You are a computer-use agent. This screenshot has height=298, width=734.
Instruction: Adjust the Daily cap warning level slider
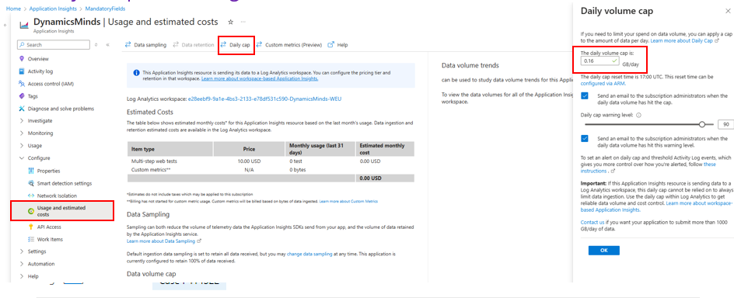(x=701, y=124)
